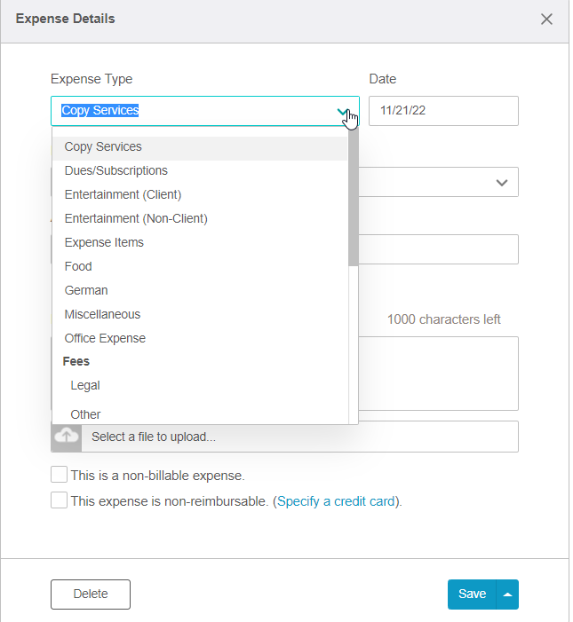The image size is (573, 622).
Task: Click the Delete button
Action: click(91, 594)
